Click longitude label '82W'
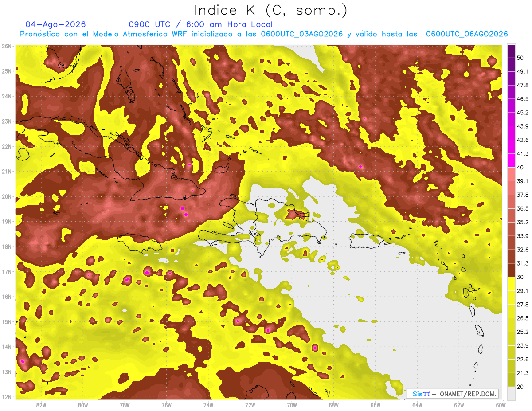The height and width of the screenshot is (411, 532). 41,405
